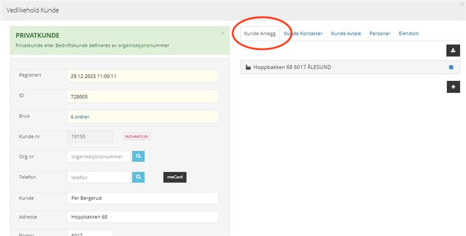Click into the telefon input field
Screen dimensions: 466x236
[98, 177]
